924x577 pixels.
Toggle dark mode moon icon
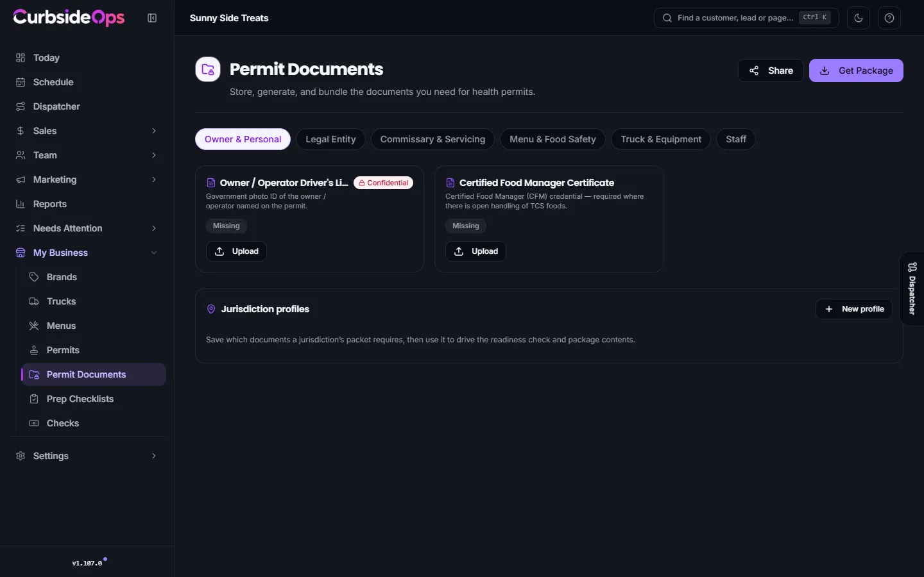[859, 18]
